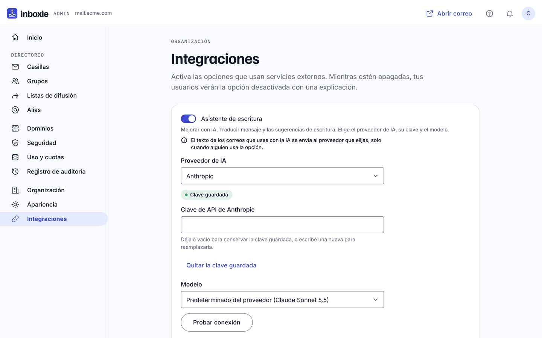The width and height of the screenshot is (542, 338).
Task: Click the database icon for Uso y cuotas
Action: 15,157
